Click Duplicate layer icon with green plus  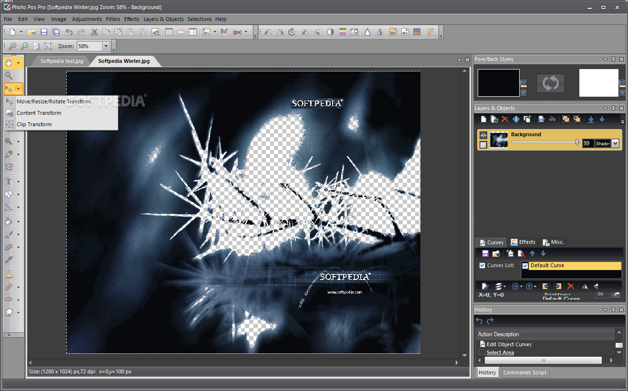click(x=527, y=119)
